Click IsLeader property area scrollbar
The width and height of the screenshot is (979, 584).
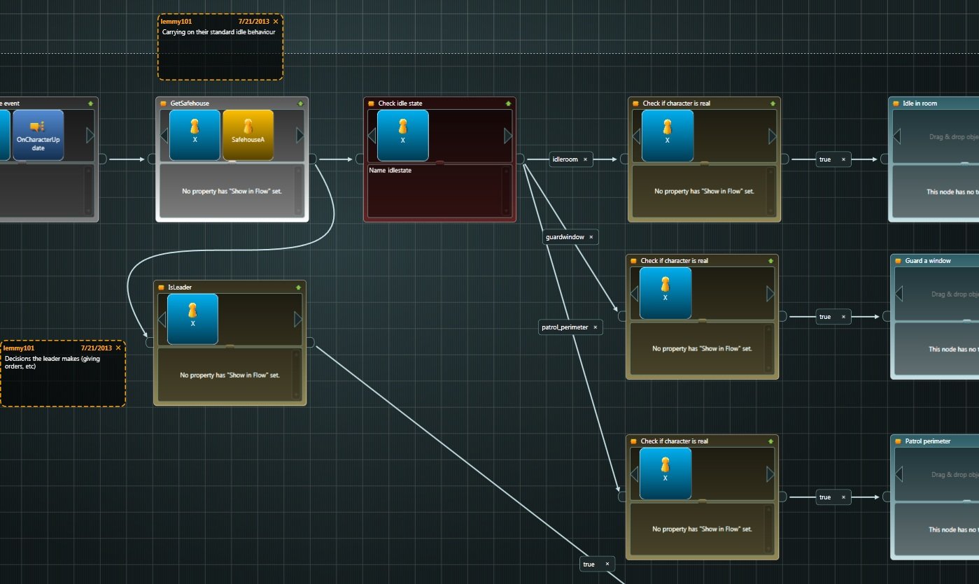pyautogui.click(x=295, y=375)
